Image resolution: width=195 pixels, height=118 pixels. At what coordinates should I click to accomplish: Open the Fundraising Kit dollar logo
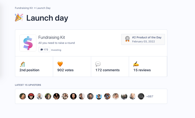point(28,43)
